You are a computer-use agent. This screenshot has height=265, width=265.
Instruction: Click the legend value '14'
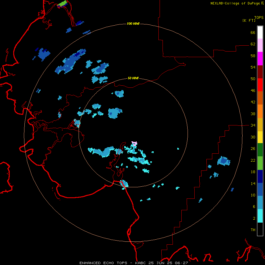(x=253, y=183)
